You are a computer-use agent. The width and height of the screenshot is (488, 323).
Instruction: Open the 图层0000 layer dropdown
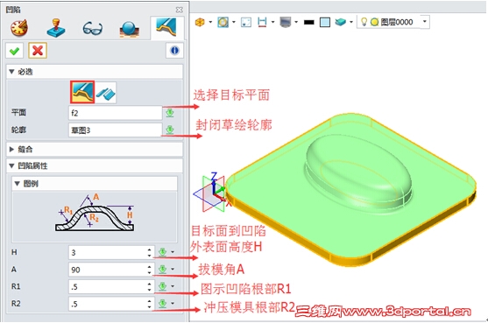click(x=425, y=22)
